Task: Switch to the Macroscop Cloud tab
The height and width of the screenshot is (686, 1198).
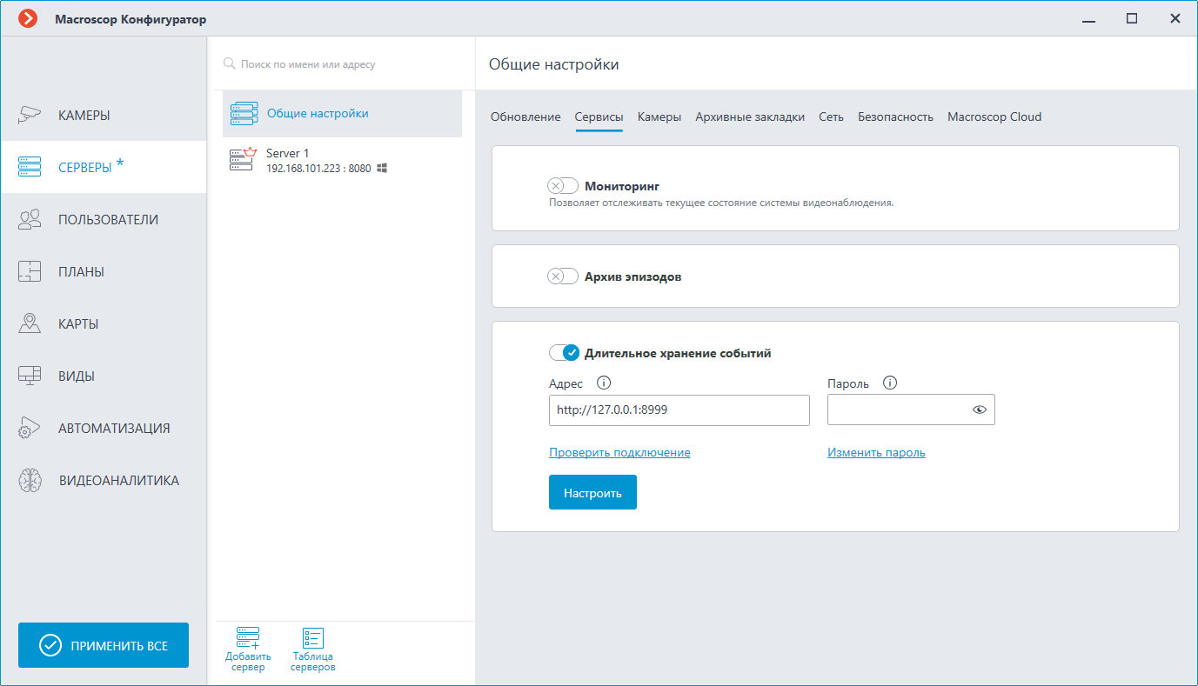Action: (x=994, y=117)
